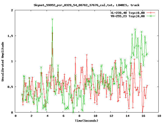Click the y-axis tick label 0.5
164x123 pixels.
[10, 87]
